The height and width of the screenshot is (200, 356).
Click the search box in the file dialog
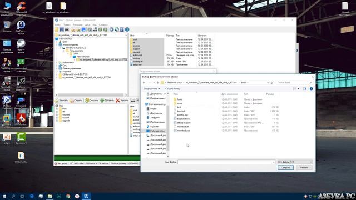click(294, 83)
